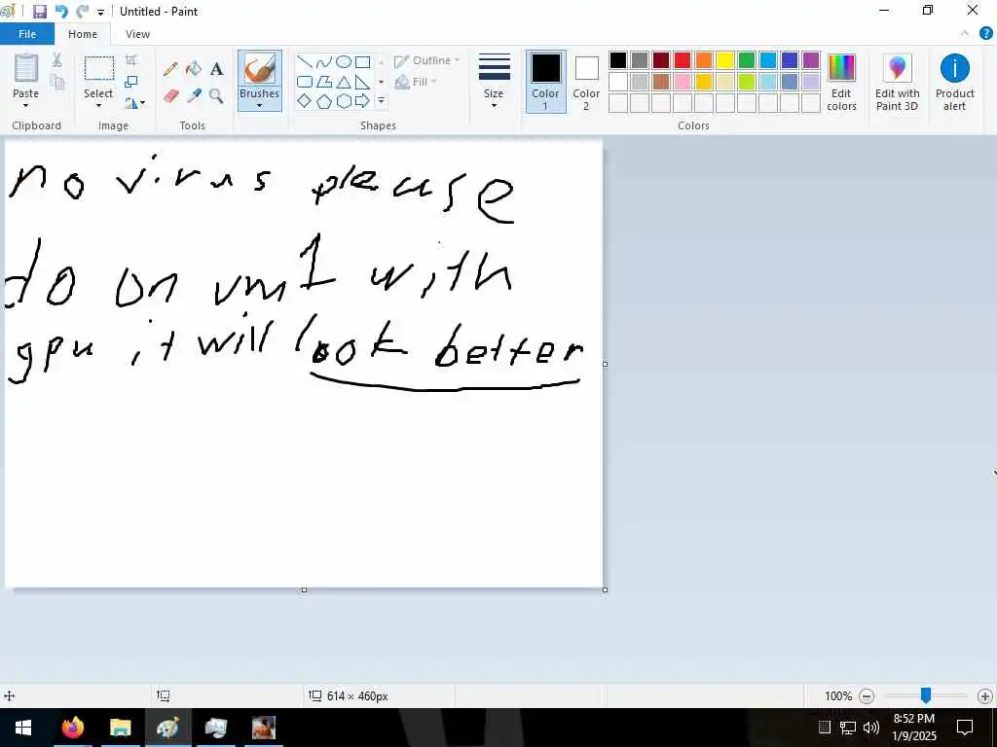Choose the Pentagon shape
This screenshot has height=747, width=997.
[323, 101]
